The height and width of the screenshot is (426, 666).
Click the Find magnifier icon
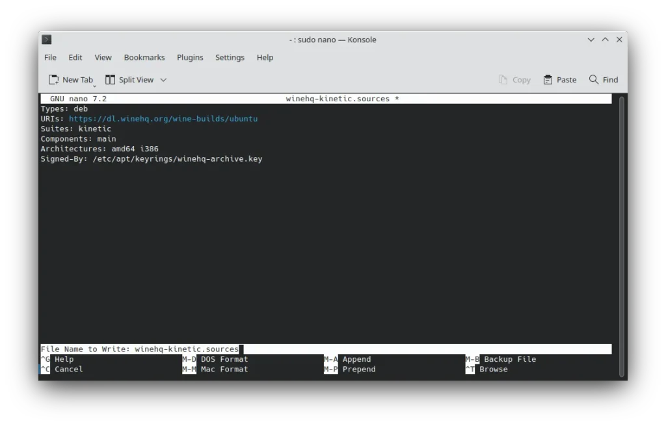tap(594, 80)
